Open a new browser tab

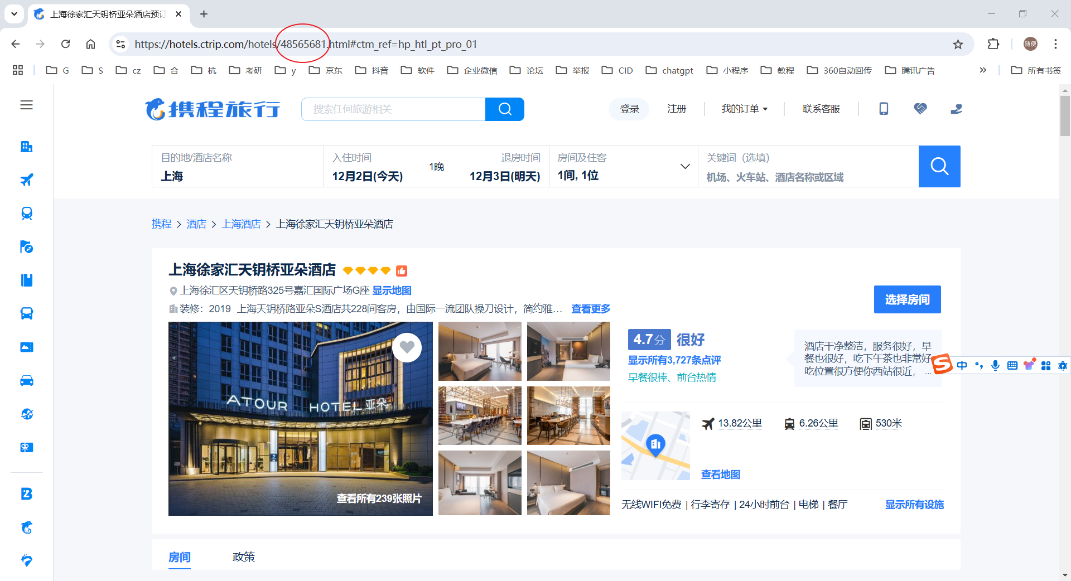point(204,14)
